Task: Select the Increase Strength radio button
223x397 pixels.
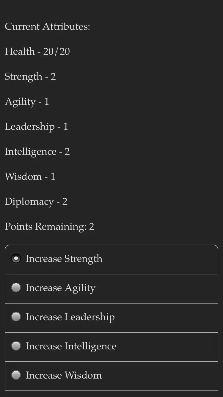Action: (16, 259)
